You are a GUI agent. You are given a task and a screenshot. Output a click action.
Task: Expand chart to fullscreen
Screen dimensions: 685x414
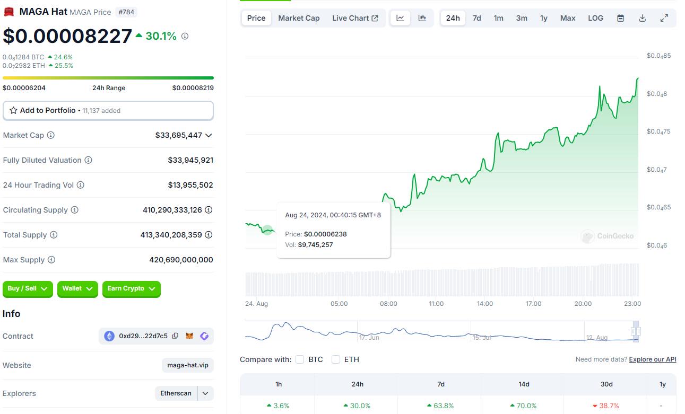(664, 18)
